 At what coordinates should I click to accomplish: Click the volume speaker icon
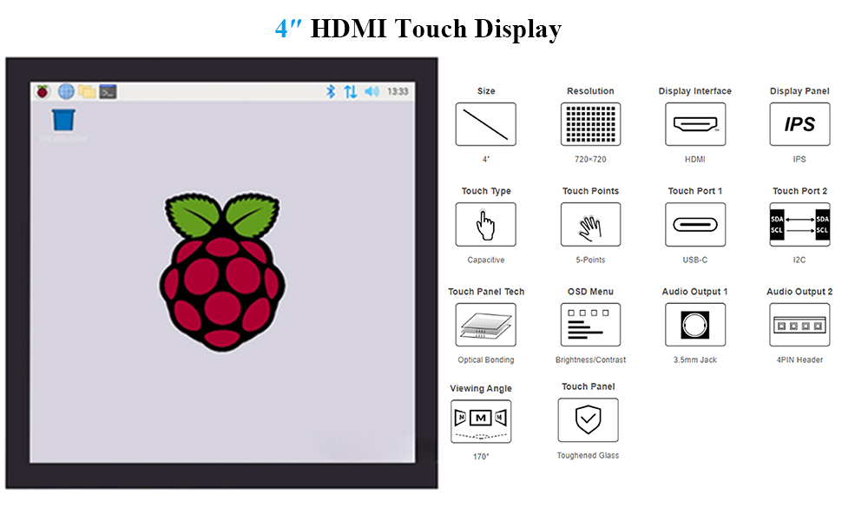(372, 92)
